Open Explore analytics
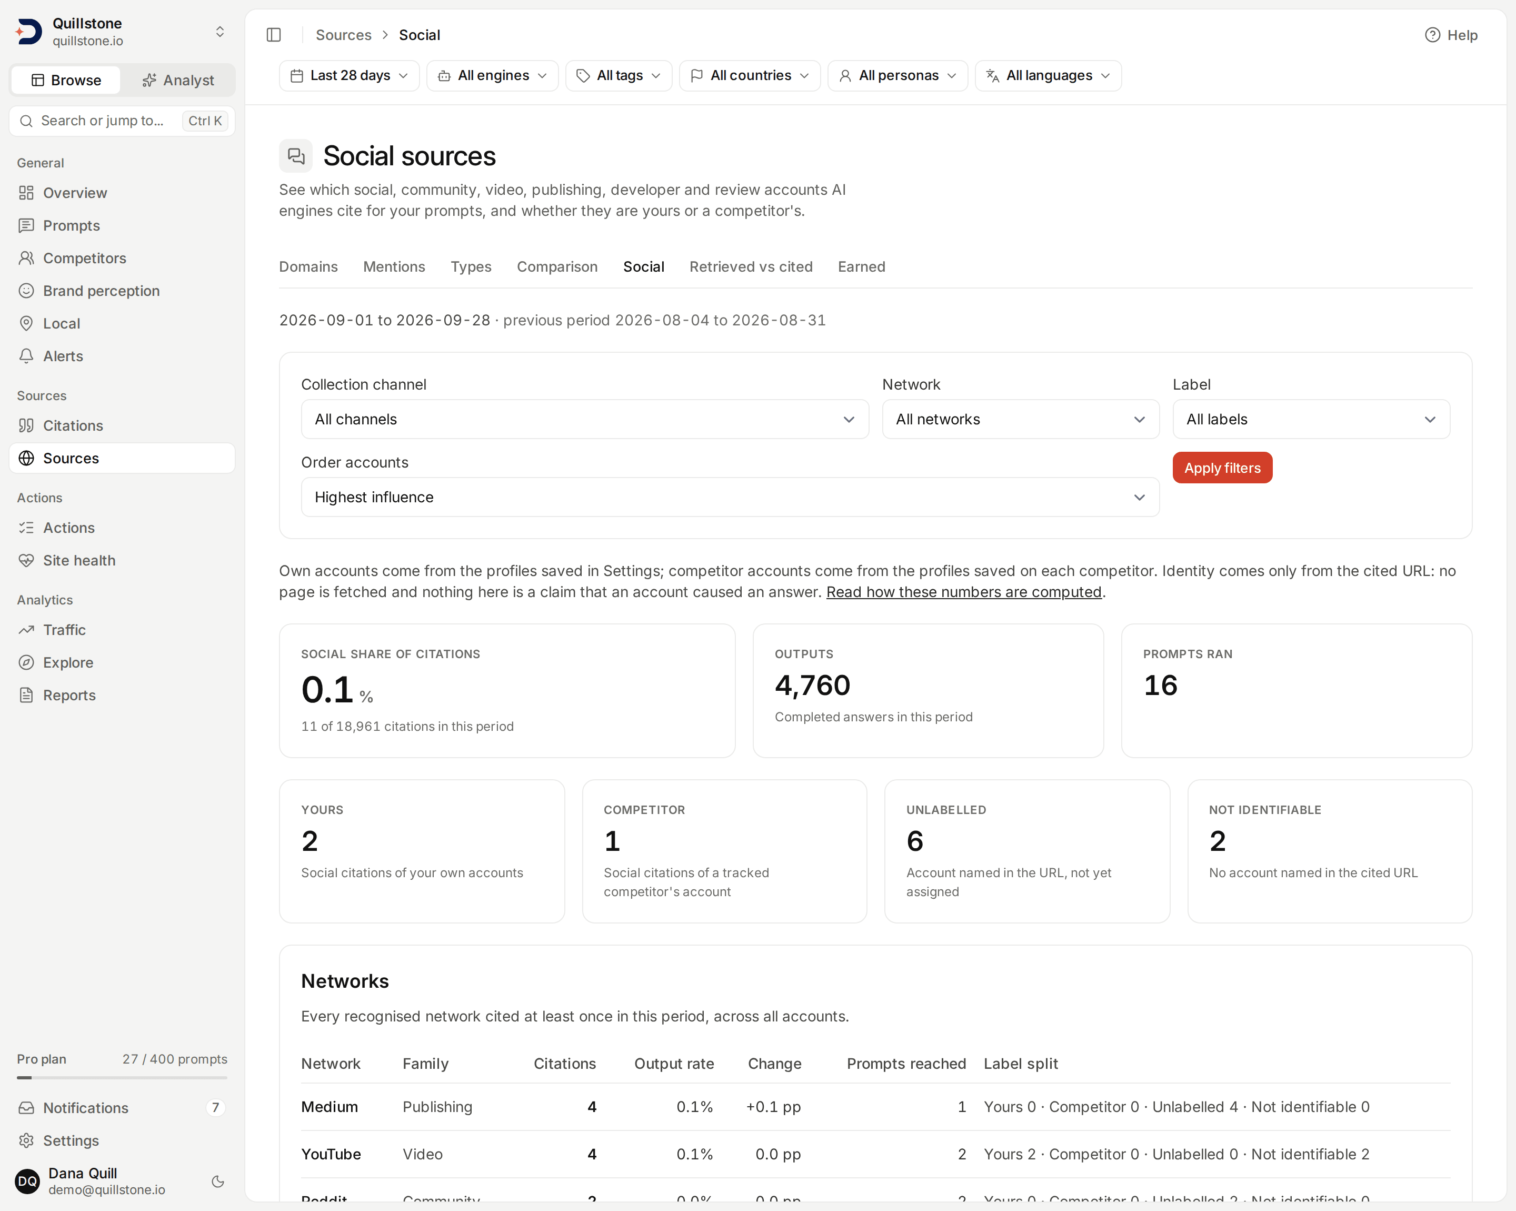 tap(122, 662)
